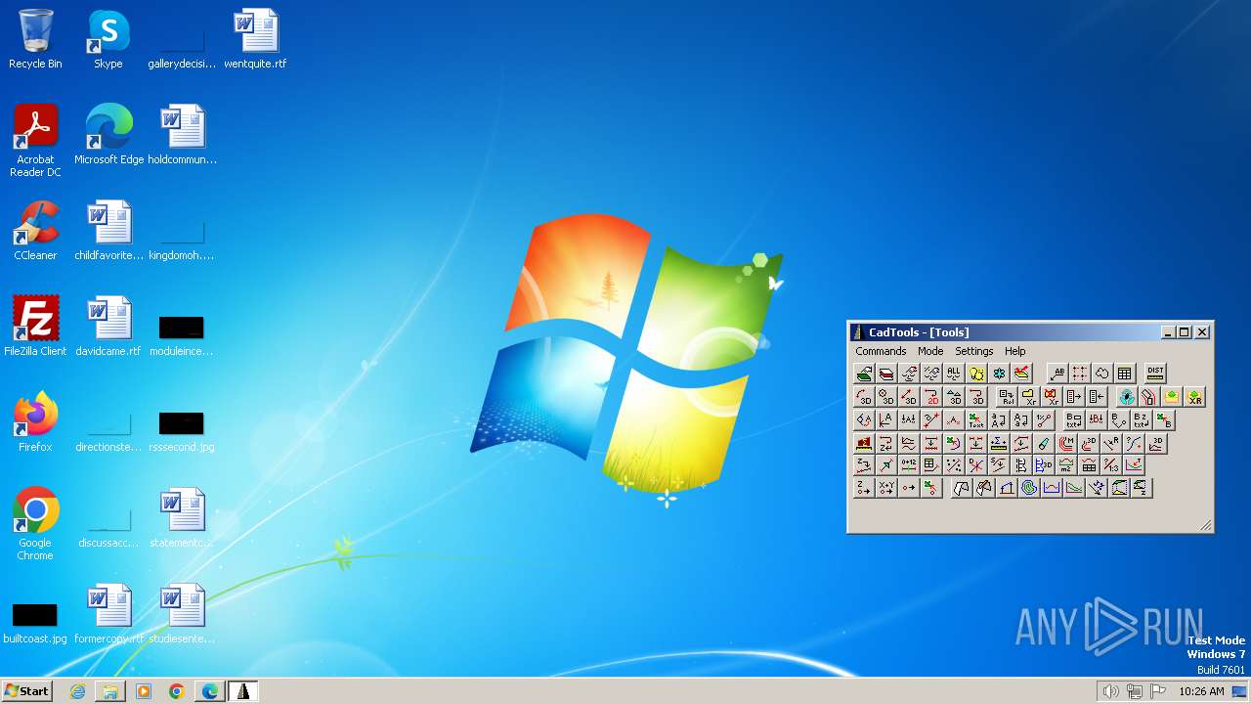Screen dimensions: 1251x704
Task: Click the crossed-out Xr xref tool
Action: pyautogui.click(x=1053, y=397)
